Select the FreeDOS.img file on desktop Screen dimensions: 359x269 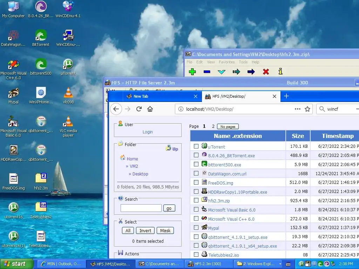(x=13, y=182)
